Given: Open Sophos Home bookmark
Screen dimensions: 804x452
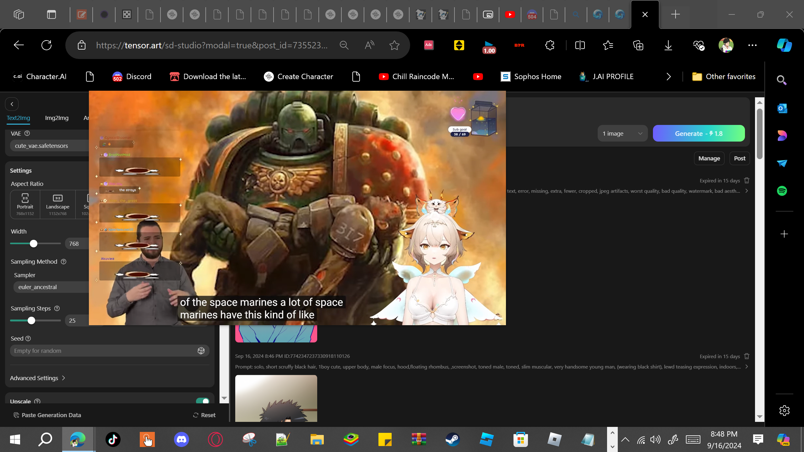Looking at the screenshot, I should 531,77.
